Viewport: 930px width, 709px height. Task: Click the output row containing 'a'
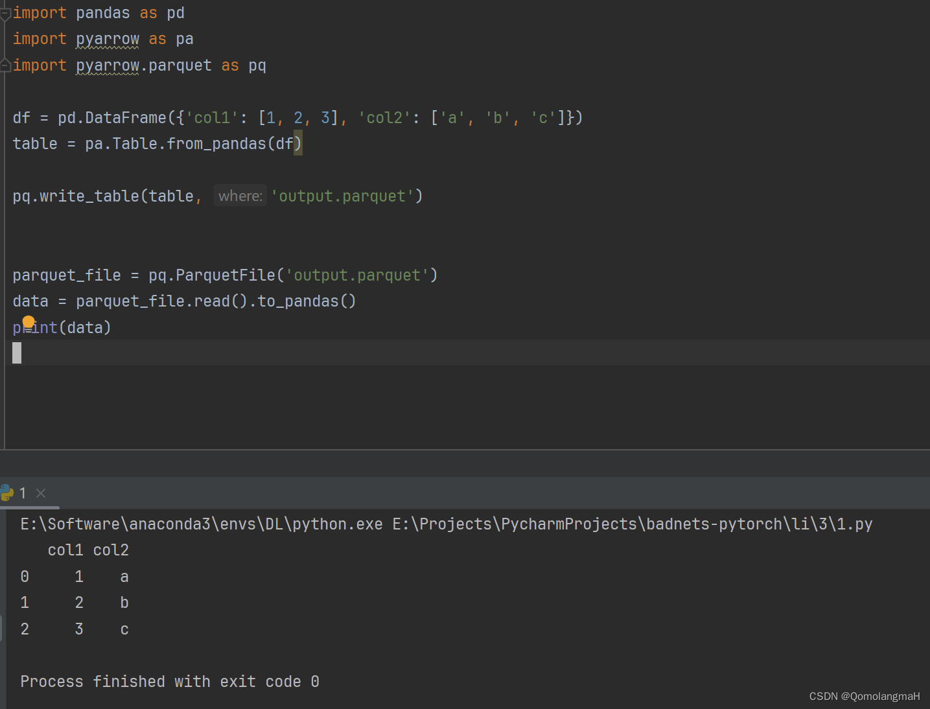(75, 576)
